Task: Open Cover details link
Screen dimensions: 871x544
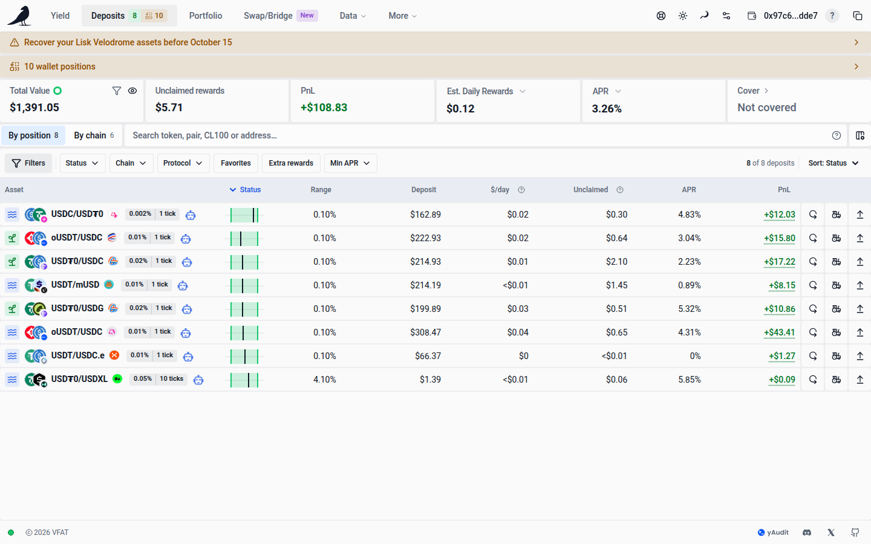Action: pyautogui.click(x=753, y=91)
